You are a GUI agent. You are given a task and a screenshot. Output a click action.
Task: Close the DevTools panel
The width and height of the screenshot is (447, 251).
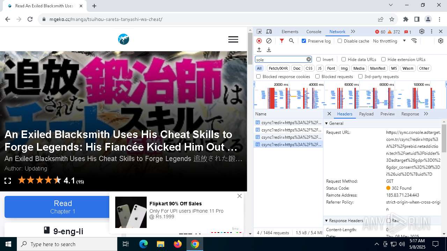pyautogui.click(x=441, y=31)
